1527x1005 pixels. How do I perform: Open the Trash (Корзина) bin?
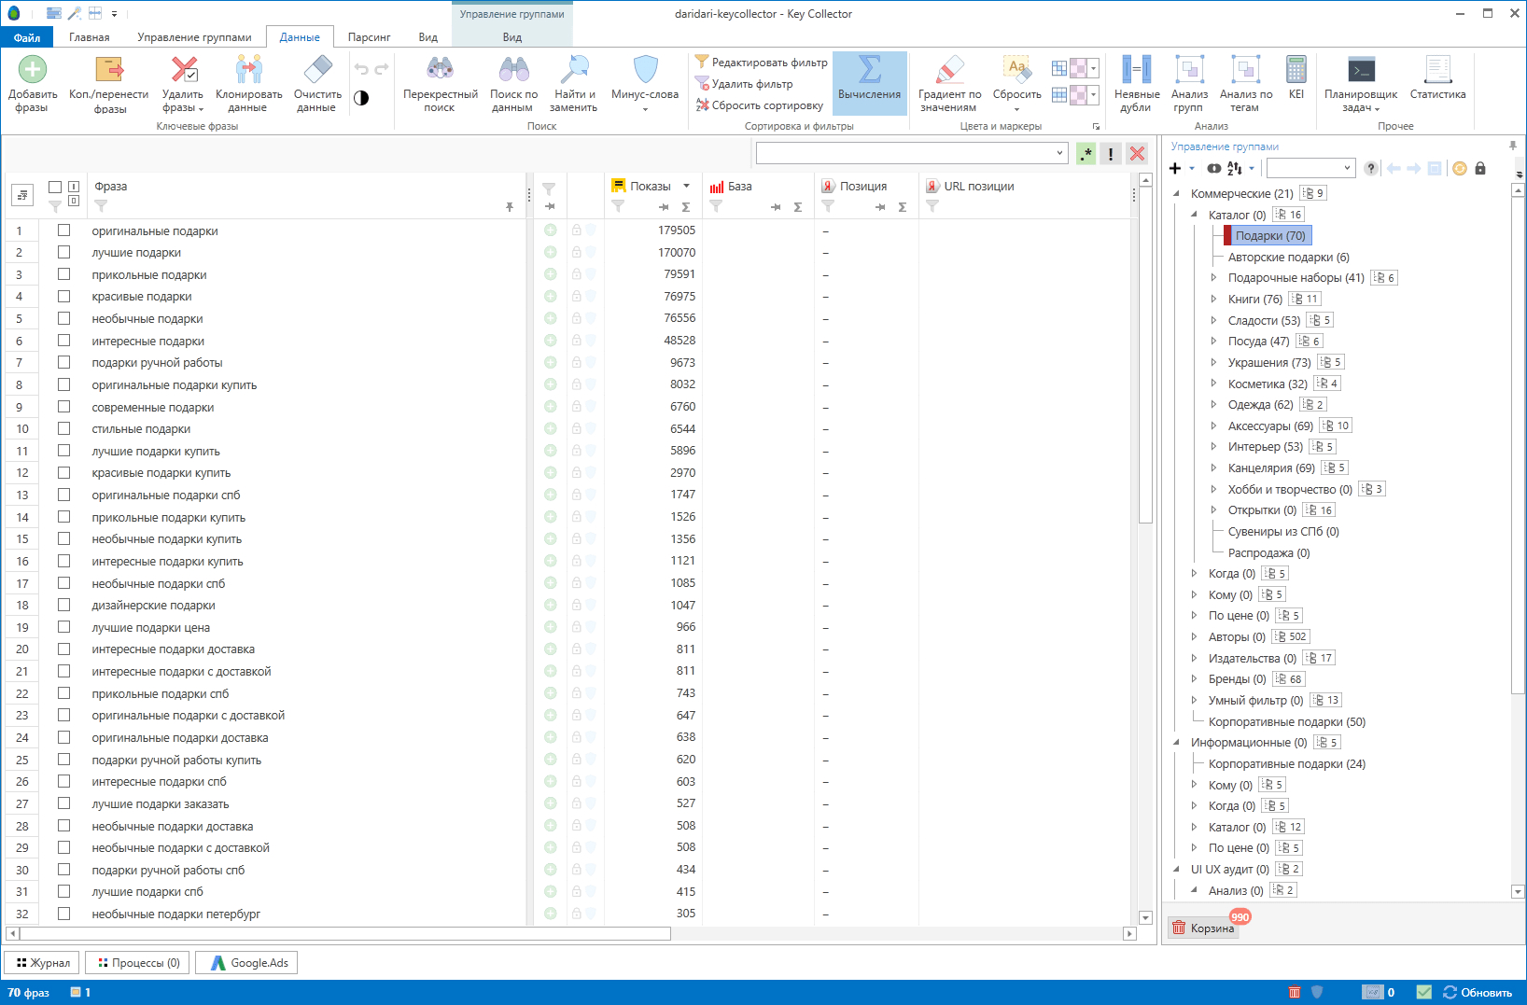coord(1204,928)
